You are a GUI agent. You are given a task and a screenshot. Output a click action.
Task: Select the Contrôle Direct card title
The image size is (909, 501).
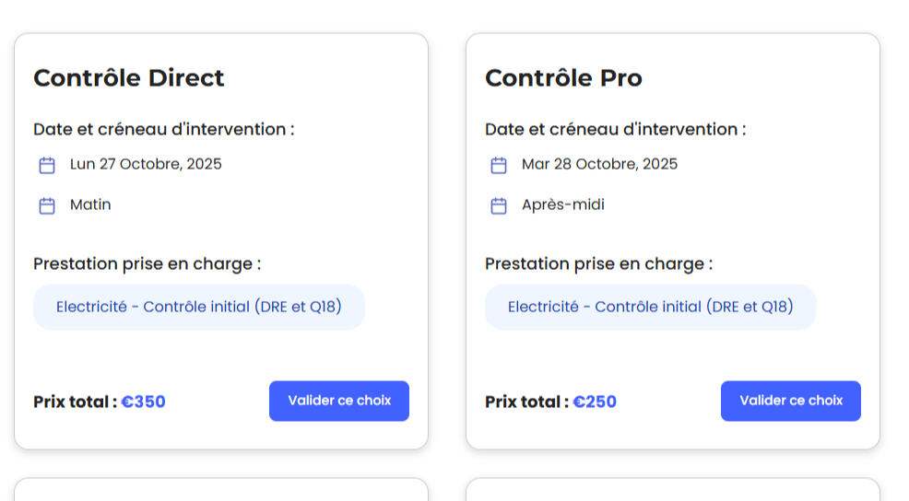point(129,78)
